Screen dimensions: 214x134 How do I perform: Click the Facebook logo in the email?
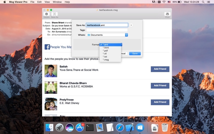coord(47,47)
